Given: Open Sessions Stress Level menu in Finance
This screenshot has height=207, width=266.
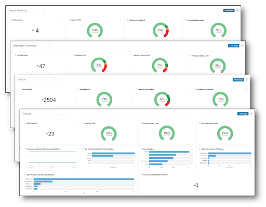Looking at the screenshot, I should tap(193, 123).
